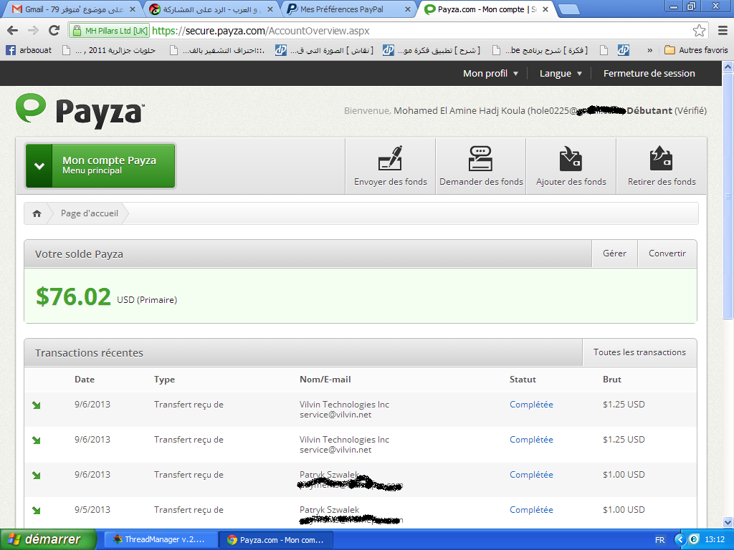Click Fermeture de session to log out
734x550 pixels.
click(649, 74)
